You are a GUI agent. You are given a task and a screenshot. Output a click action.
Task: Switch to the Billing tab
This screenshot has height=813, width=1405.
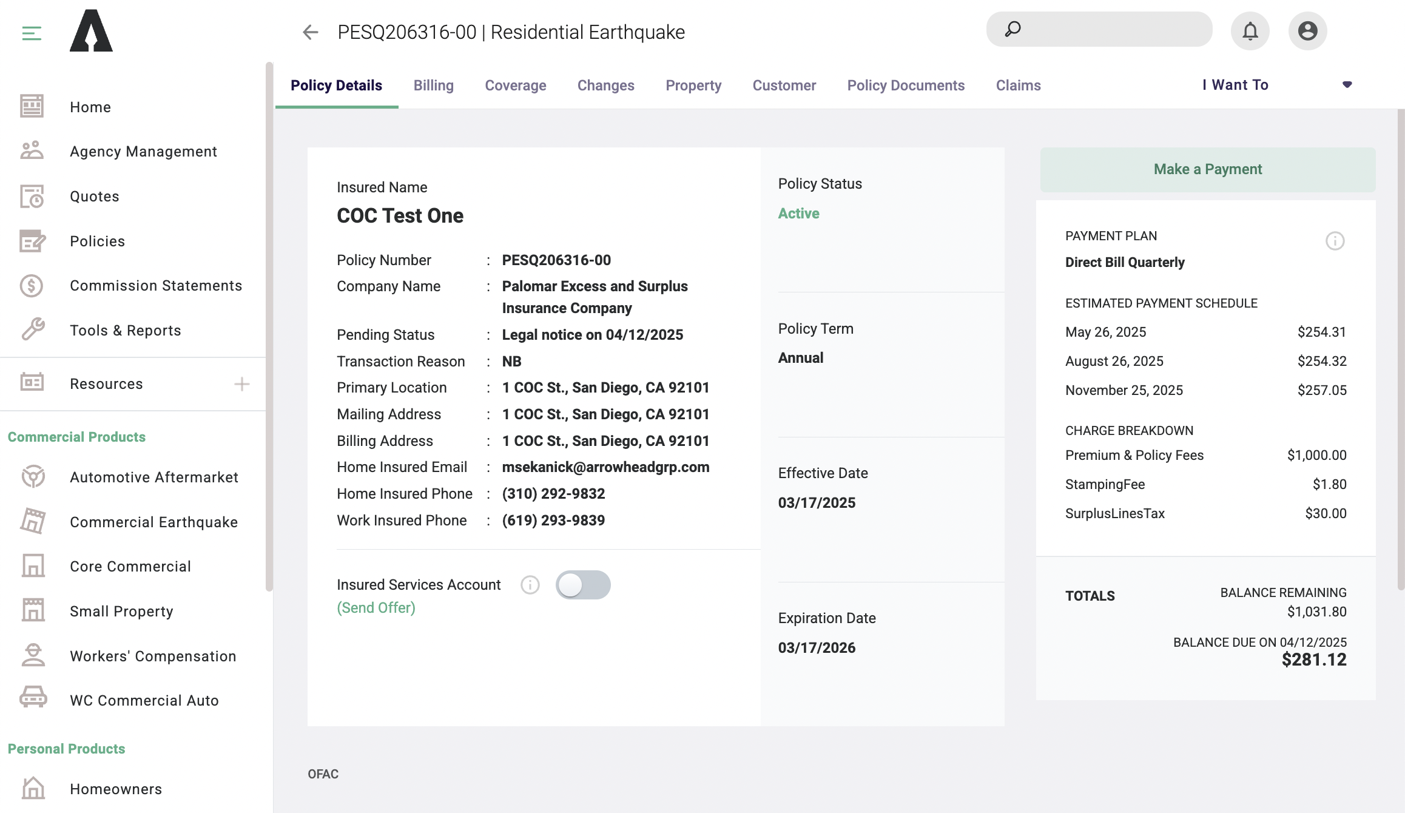pos(433,85)
